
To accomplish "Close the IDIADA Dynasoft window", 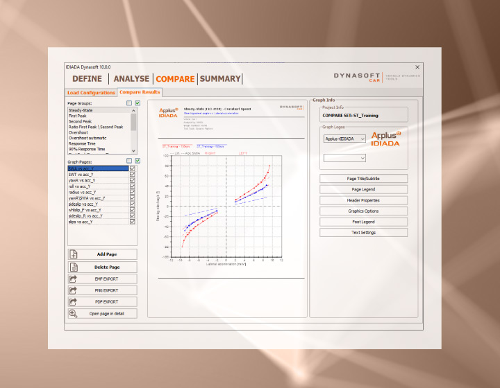I will 417,67.
